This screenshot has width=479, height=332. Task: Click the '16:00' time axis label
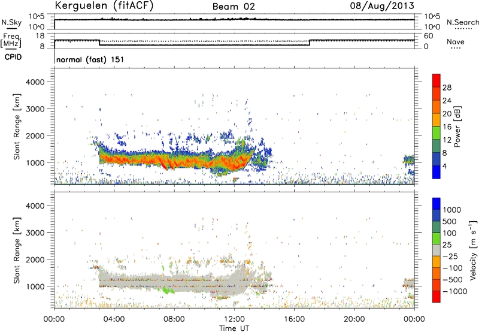pos(294,319)
